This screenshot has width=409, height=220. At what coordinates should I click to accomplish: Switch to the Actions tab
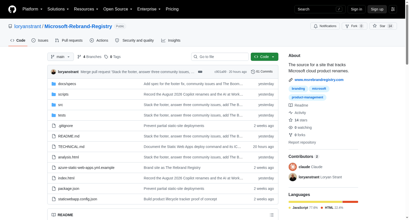[x=99, y=40]
